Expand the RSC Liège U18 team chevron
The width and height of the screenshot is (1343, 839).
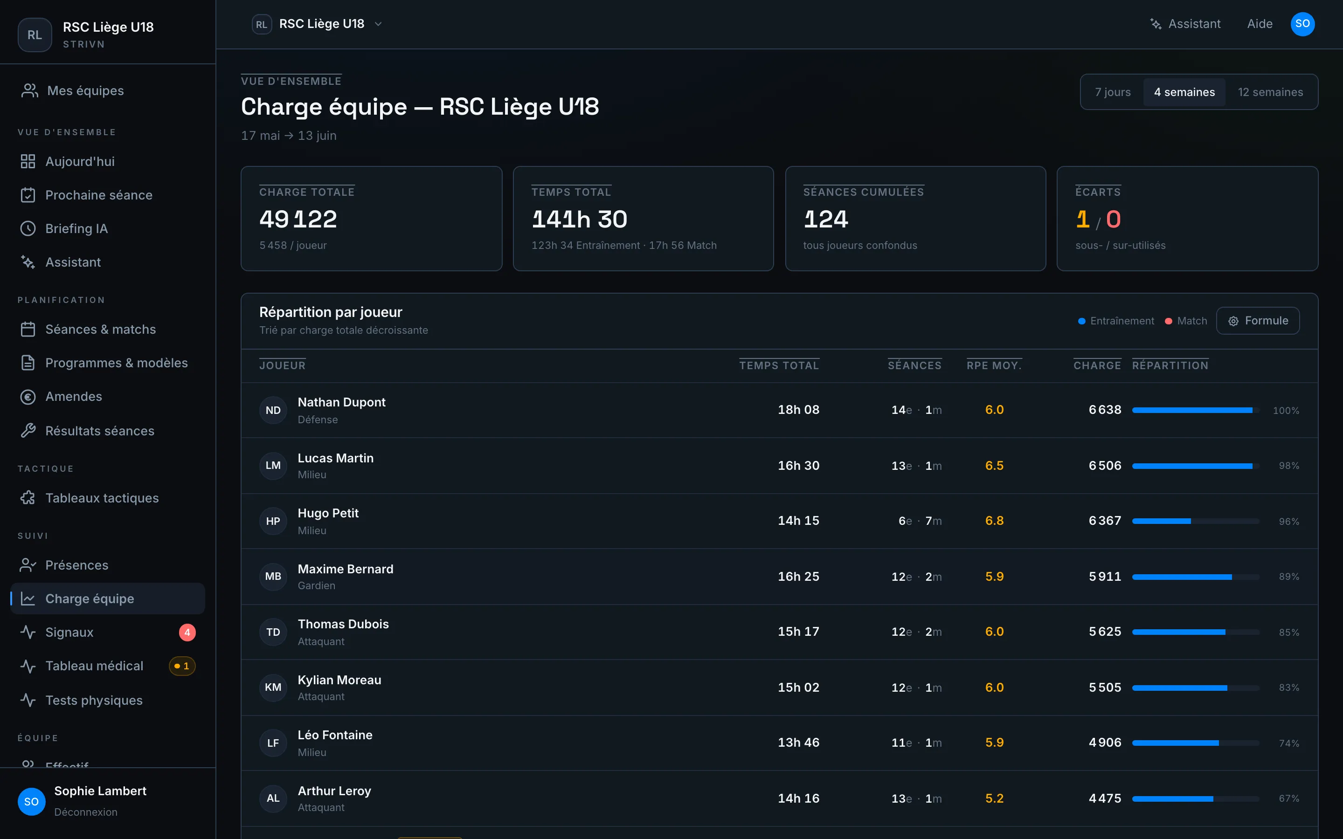point(379,24)
